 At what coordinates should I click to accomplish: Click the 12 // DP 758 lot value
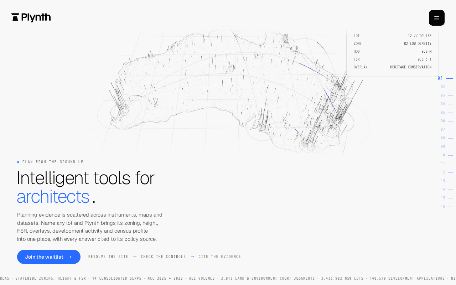point(420,36)
